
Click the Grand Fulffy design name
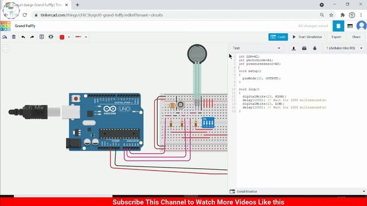coord(25,26)
